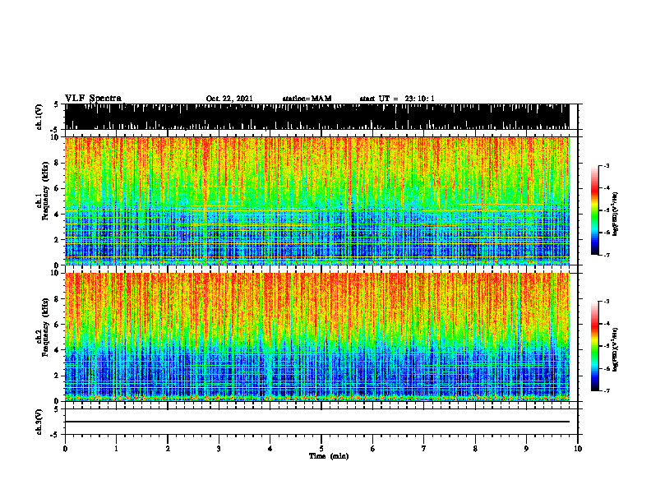
Task: Click time axis tick label '9'
Action: pos(526,449)
